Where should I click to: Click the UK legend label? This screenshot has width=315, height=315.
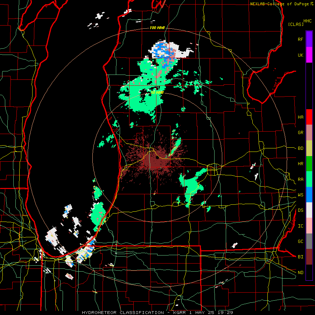coord(300,55)
